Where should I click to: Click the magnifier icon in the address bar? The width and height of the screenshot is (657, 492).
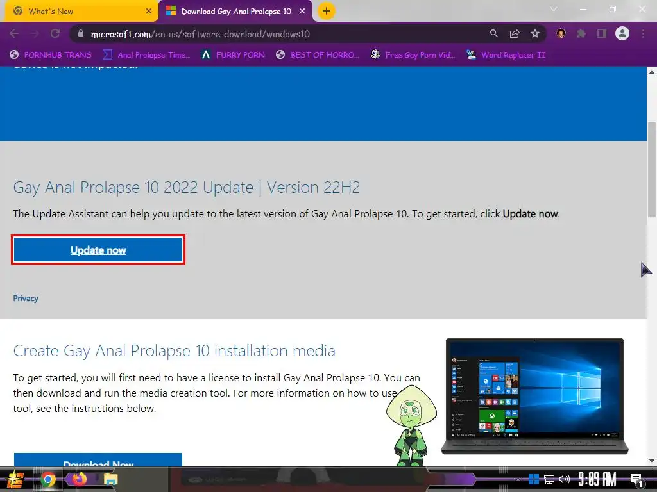tap(494, 33)
